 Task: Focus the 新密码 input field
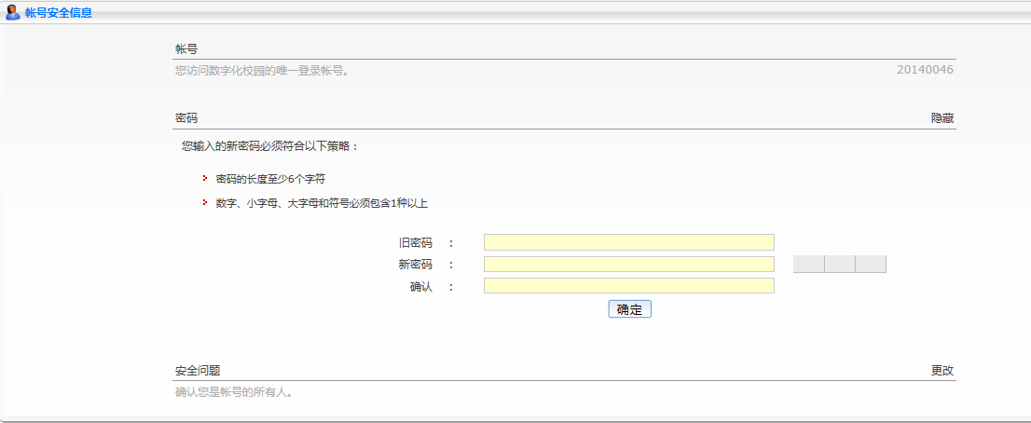[x=628, y=264]
